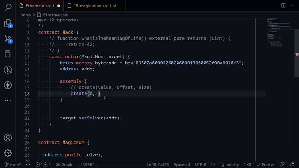Screen dimensions: 299x168
Task: Open the Explorer files view
Action: [x=8, y=23]
